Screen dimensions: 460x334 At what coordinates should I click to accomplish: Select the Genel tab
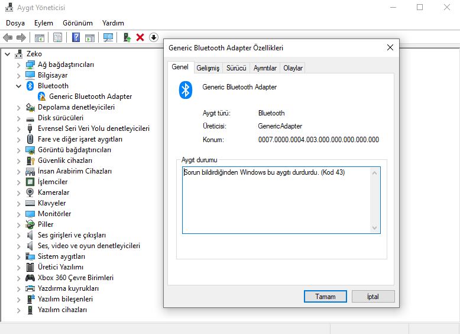pyautogui.click(x=180, y=67)
